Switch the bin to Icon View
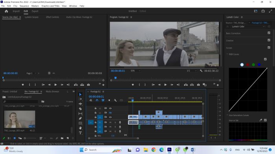 pos(15,138)
